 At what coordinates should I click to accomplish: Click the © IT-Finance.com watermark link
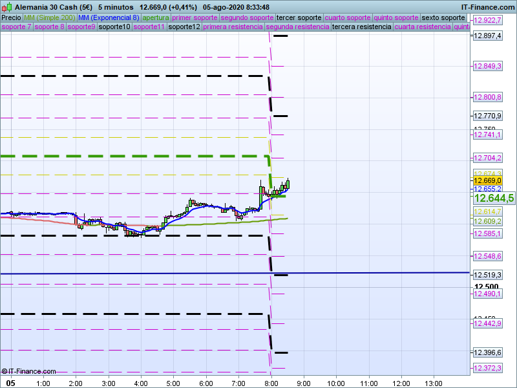pos(28,371)
